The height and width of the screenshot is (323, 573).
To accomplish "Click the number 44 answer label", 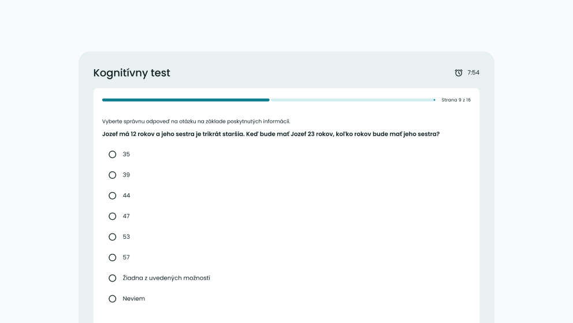I will point(126,196).
